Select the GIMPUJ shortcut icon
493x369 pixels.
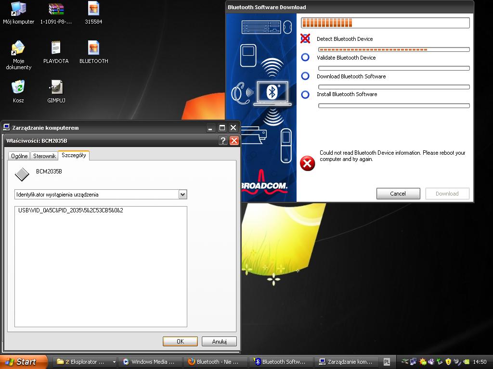pos(56,91)
